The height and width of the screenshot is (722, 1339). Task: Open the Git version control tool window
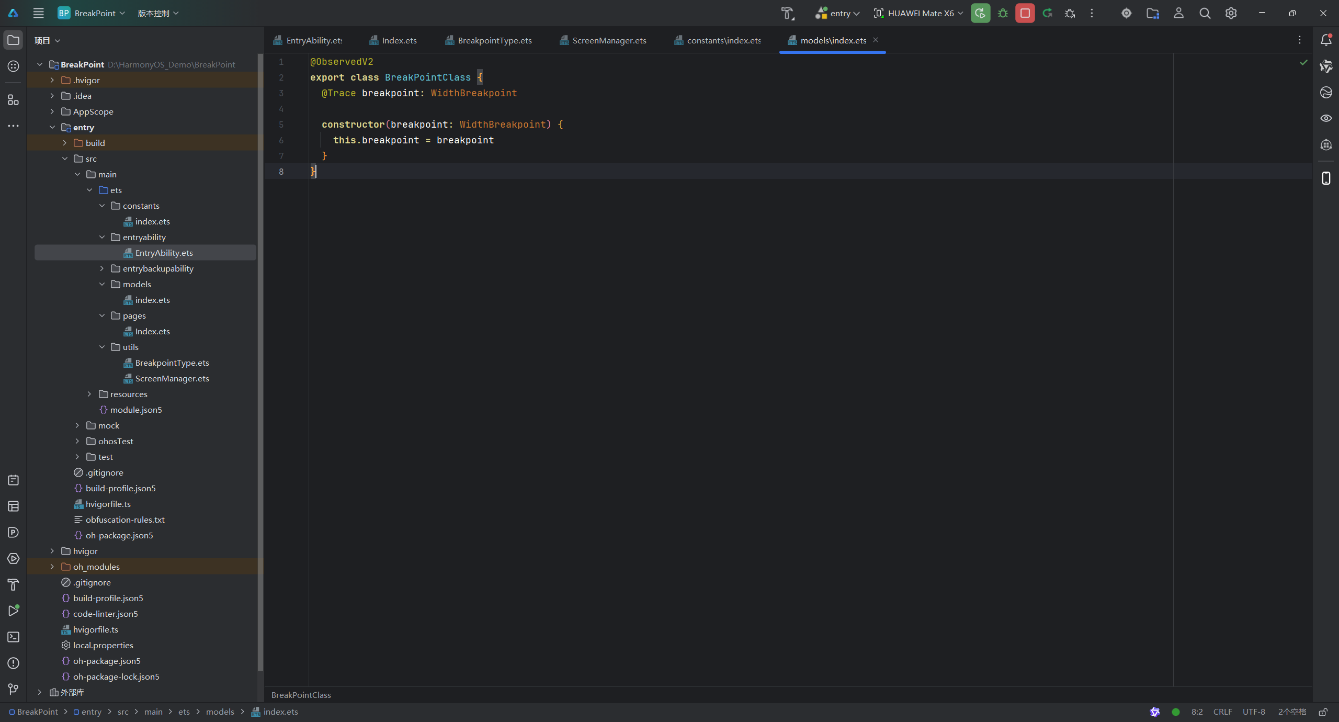point(14,689)
